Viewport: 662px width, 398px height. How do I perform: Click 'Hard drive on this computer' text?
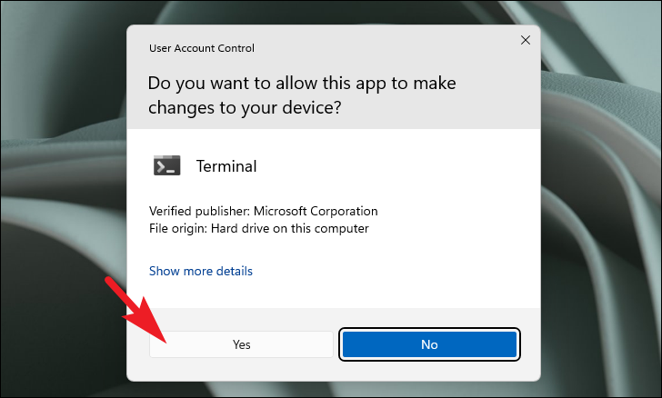pyautogui.click(x=289, y=228)
